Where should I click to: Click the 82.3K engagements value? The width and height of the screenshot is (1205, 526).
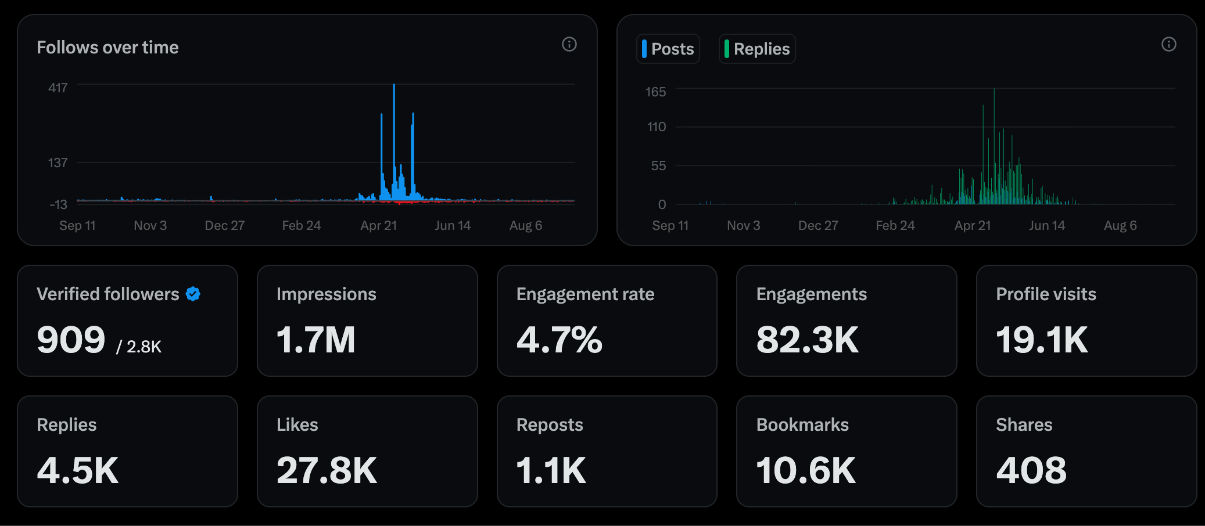(808, 340)
